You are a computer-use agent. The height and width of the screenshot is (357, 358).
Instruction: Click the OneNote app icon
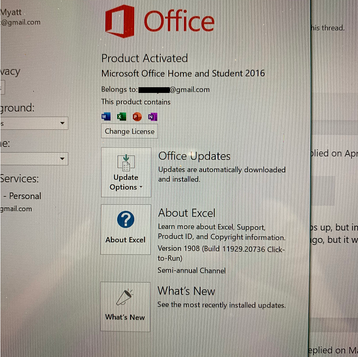tap(153, 117)
